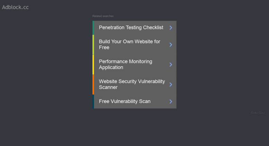Click the Related searches heading

pyautogui.click(x=103, y=16)
